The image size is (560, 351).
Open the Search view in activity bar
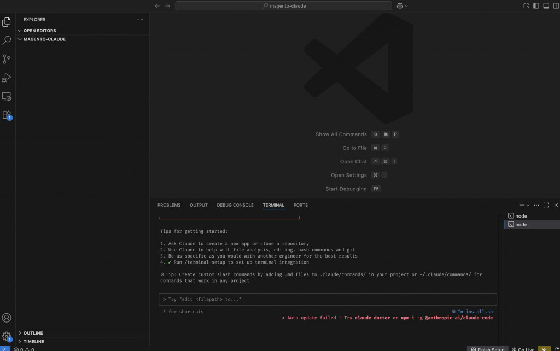tap(7, 40)
